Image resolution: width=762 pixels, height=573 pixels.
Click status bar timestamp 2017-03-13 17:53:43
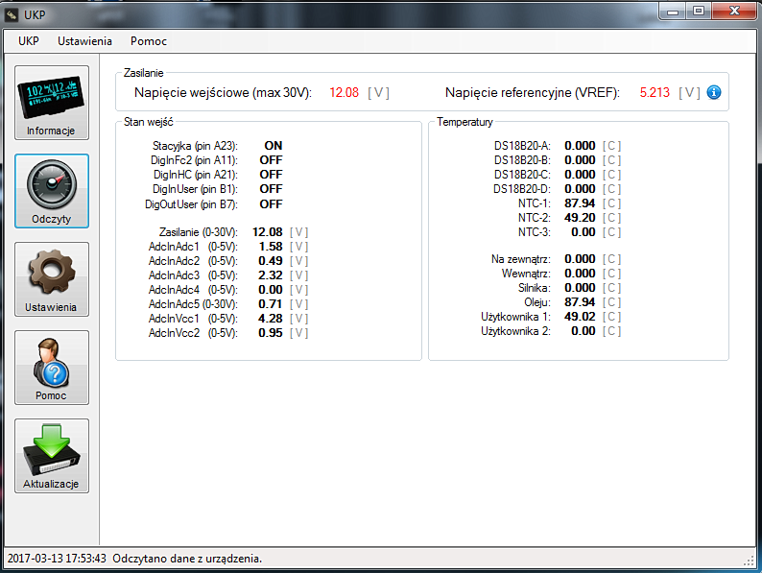57,559
